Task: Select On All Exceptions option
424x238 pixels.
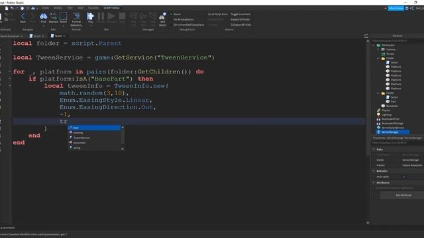Action: [x=184, y=19]
